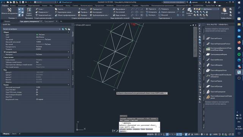Toggle annotation visibility icon in status bar

coord(186,134)
